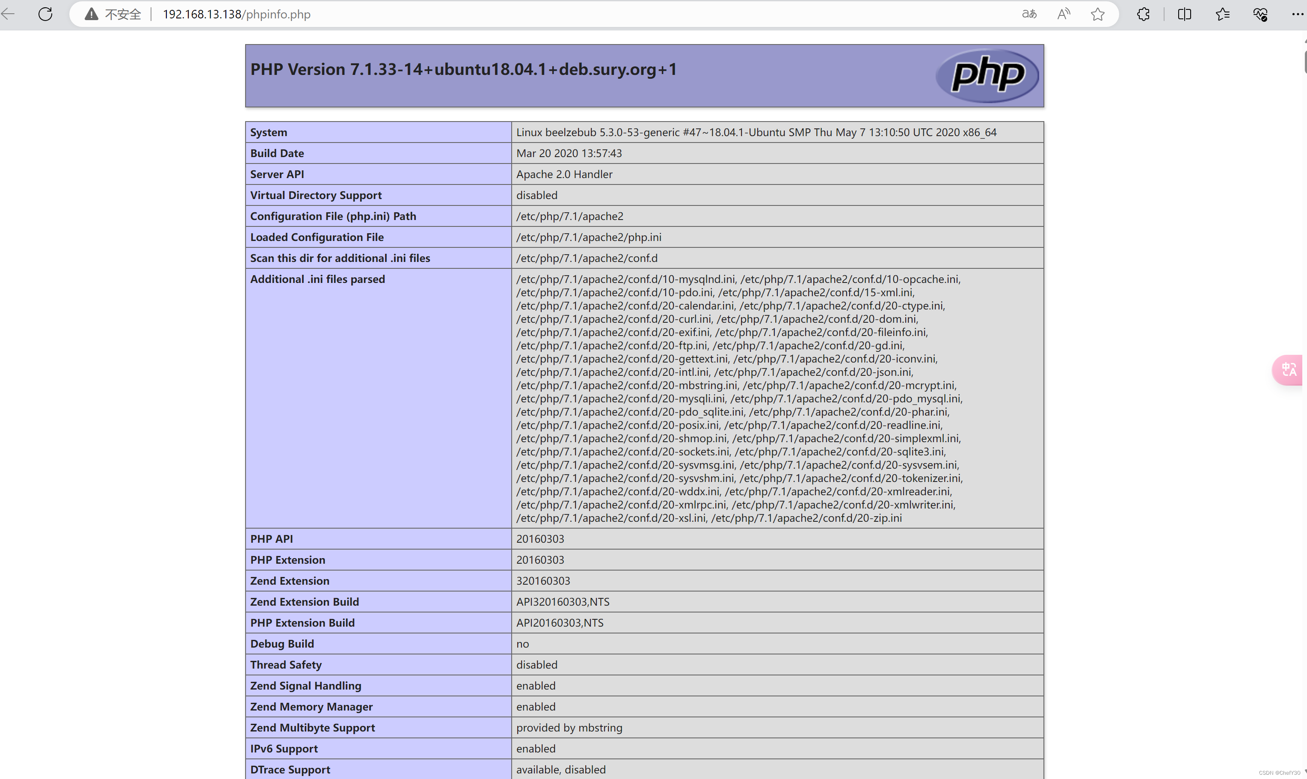This screenshot has width=1307, height=779.
Task: Click the value Mar 20 2020 13:57:43
Action: tap(569, 153)
